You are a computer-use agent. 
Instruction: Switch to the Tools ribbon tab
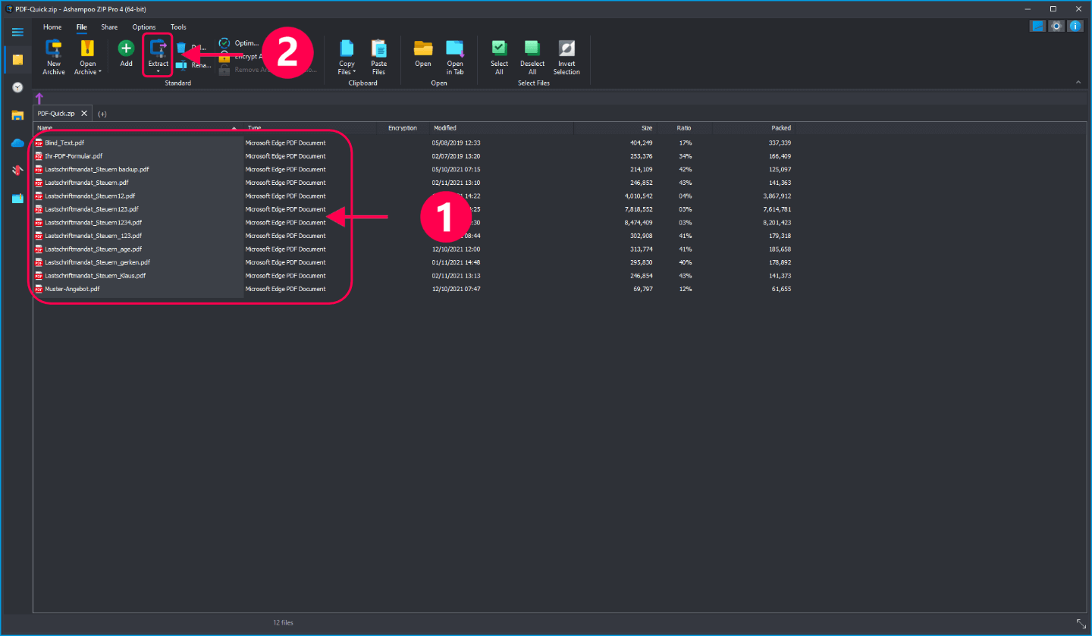point(178,27)
